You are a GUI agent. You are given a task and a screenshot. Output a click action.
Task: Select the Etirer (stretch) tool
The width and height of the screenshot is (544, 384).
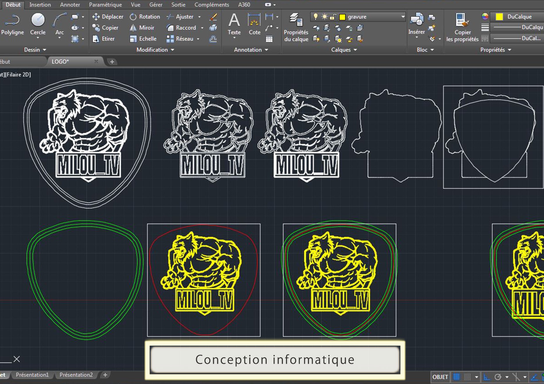[x=104, y=39]
